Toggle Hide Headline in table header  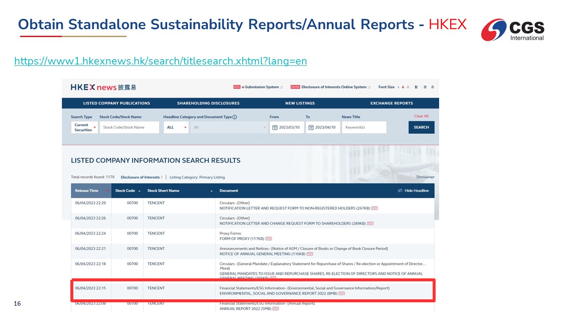point(413,191)
